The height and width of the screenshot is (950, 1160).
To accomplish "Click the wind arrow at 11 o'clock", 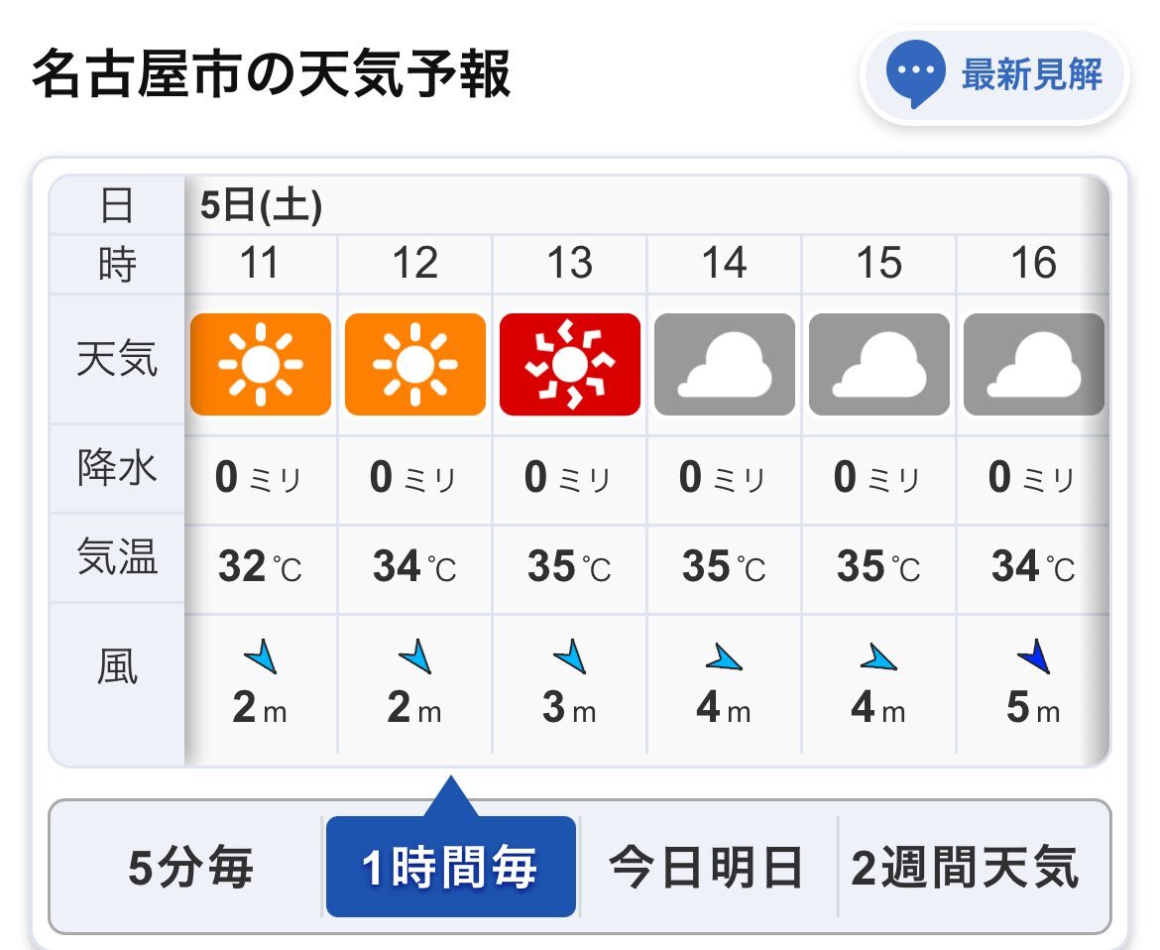I will [261, 655].
